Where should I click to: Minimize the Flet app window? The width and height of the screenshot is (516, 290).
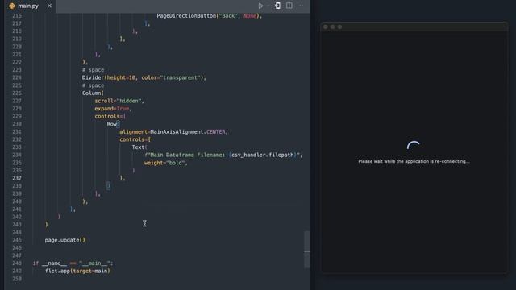pos(332,27)
